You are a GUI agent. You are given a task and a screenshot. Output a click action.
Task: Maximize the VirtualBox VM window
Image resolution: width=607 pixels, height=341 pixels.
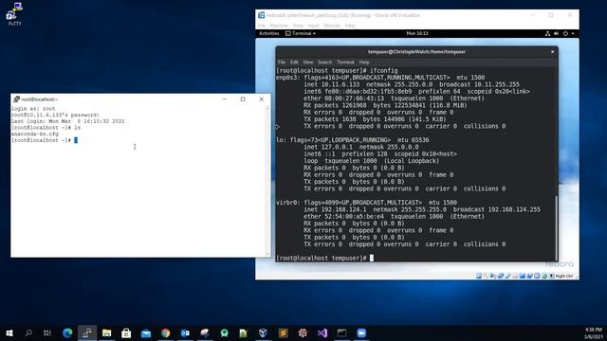coord(551,15)
